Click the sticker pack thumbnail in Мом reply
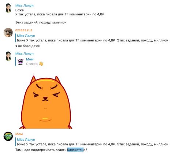The width and height of the screenshot is (193, 154). [x=21, y=62]
